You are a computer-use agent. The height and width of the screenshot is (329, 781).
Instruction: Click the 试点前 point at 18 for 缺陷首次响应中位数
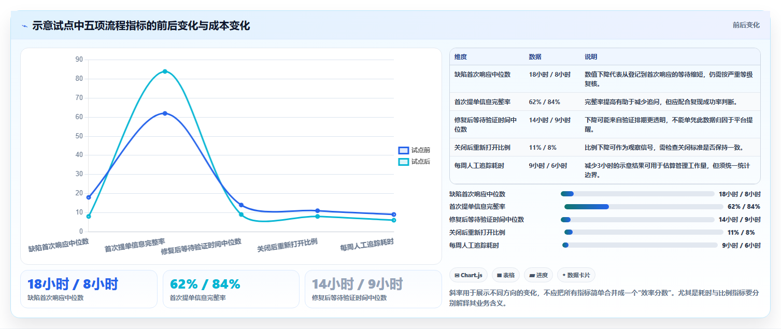[89, 197]
